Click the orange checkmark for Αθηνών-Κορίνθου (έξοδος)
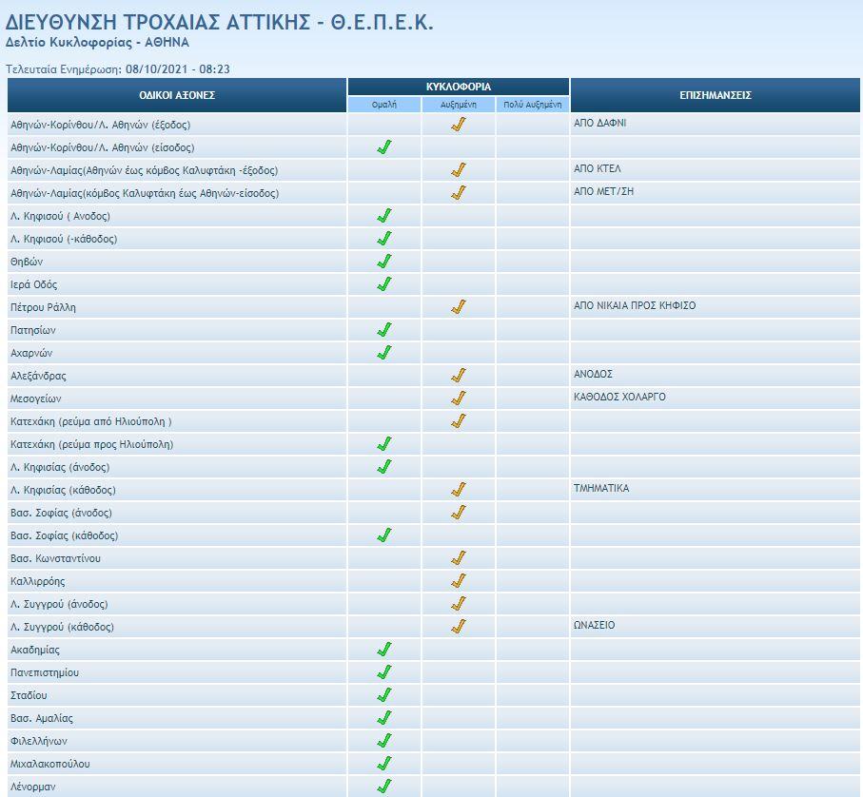Viewport: 863px width, 797px height. click(x=459, y=125)
